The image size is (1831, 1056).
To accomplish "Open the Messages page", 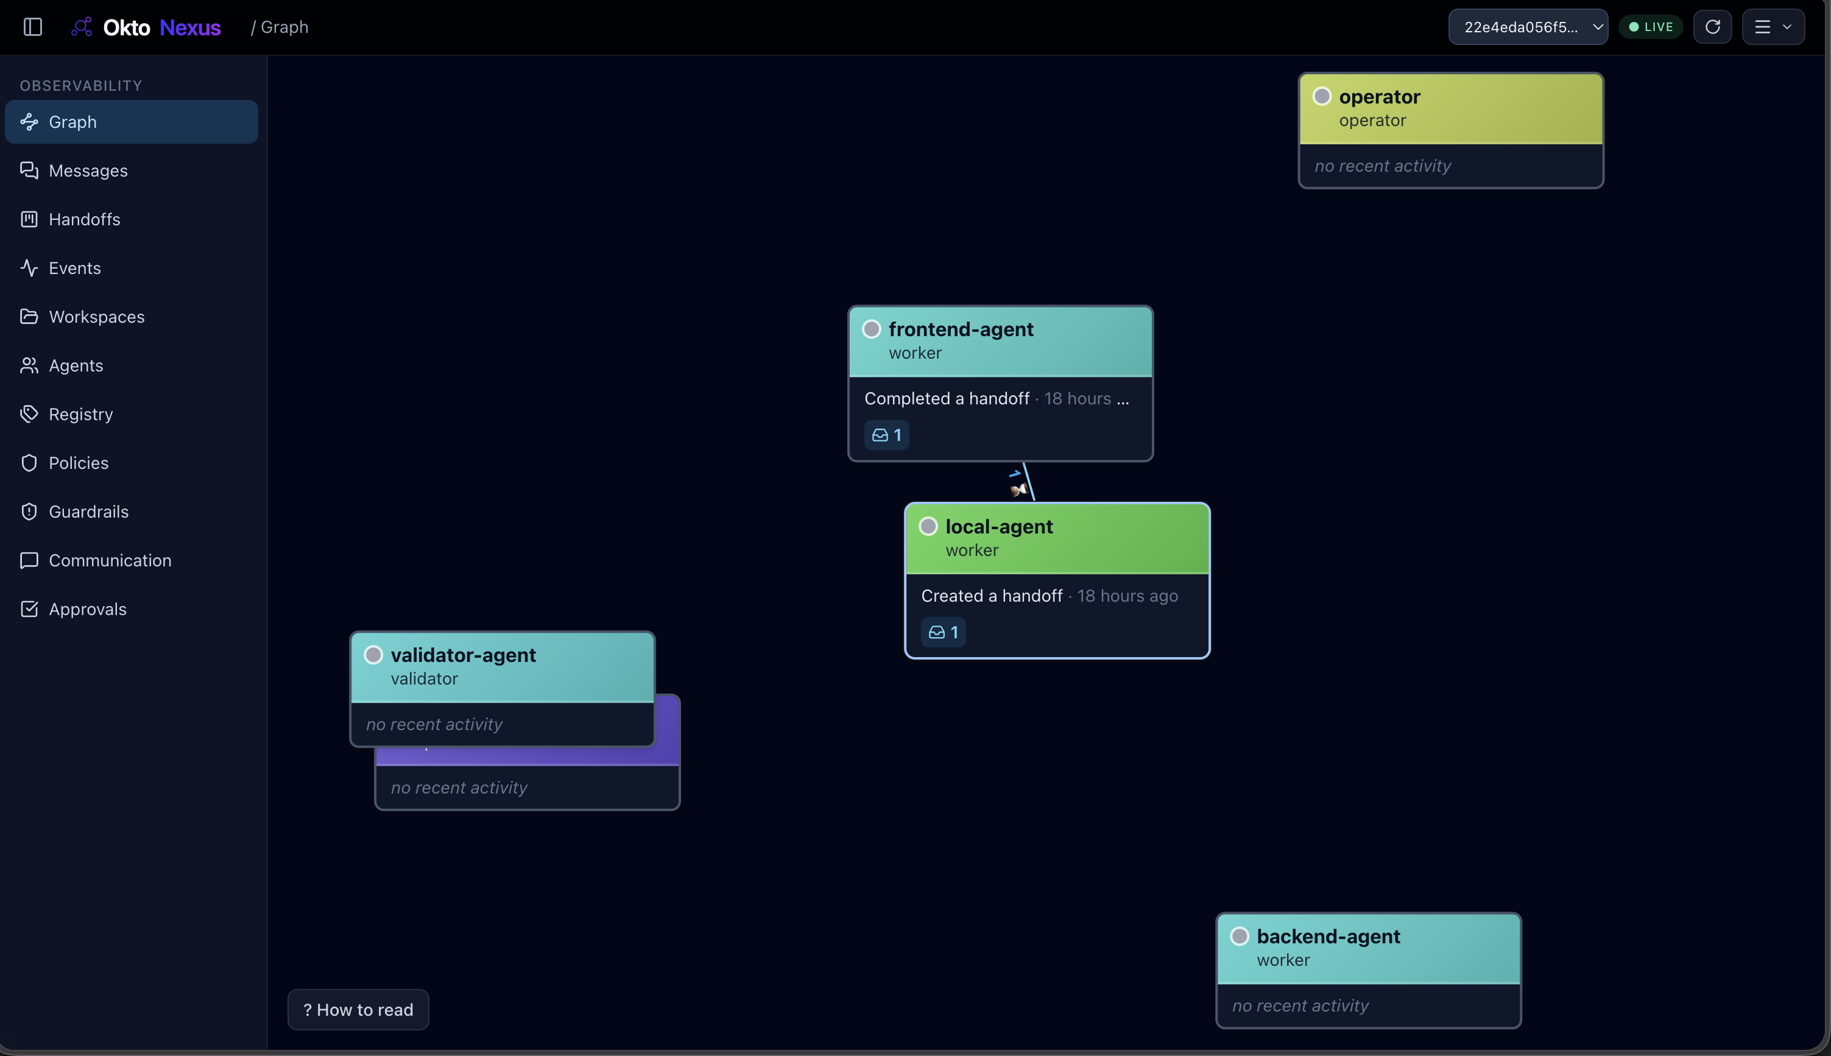I will (x=132, y=171).
